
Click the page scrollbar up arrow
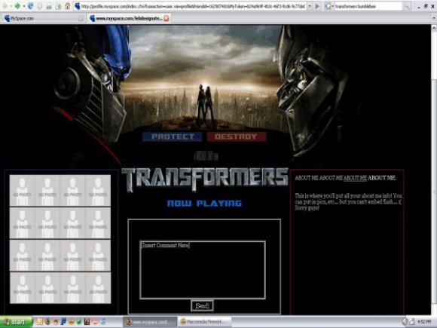coord(434,28)
